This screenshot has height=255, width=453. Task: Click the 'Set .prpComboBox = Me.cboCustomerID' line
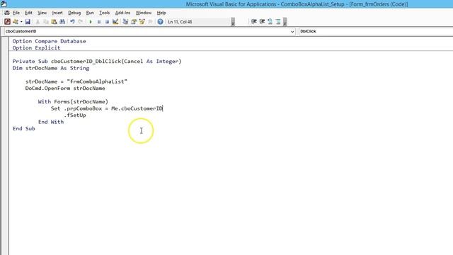click(x=107, y=108)
